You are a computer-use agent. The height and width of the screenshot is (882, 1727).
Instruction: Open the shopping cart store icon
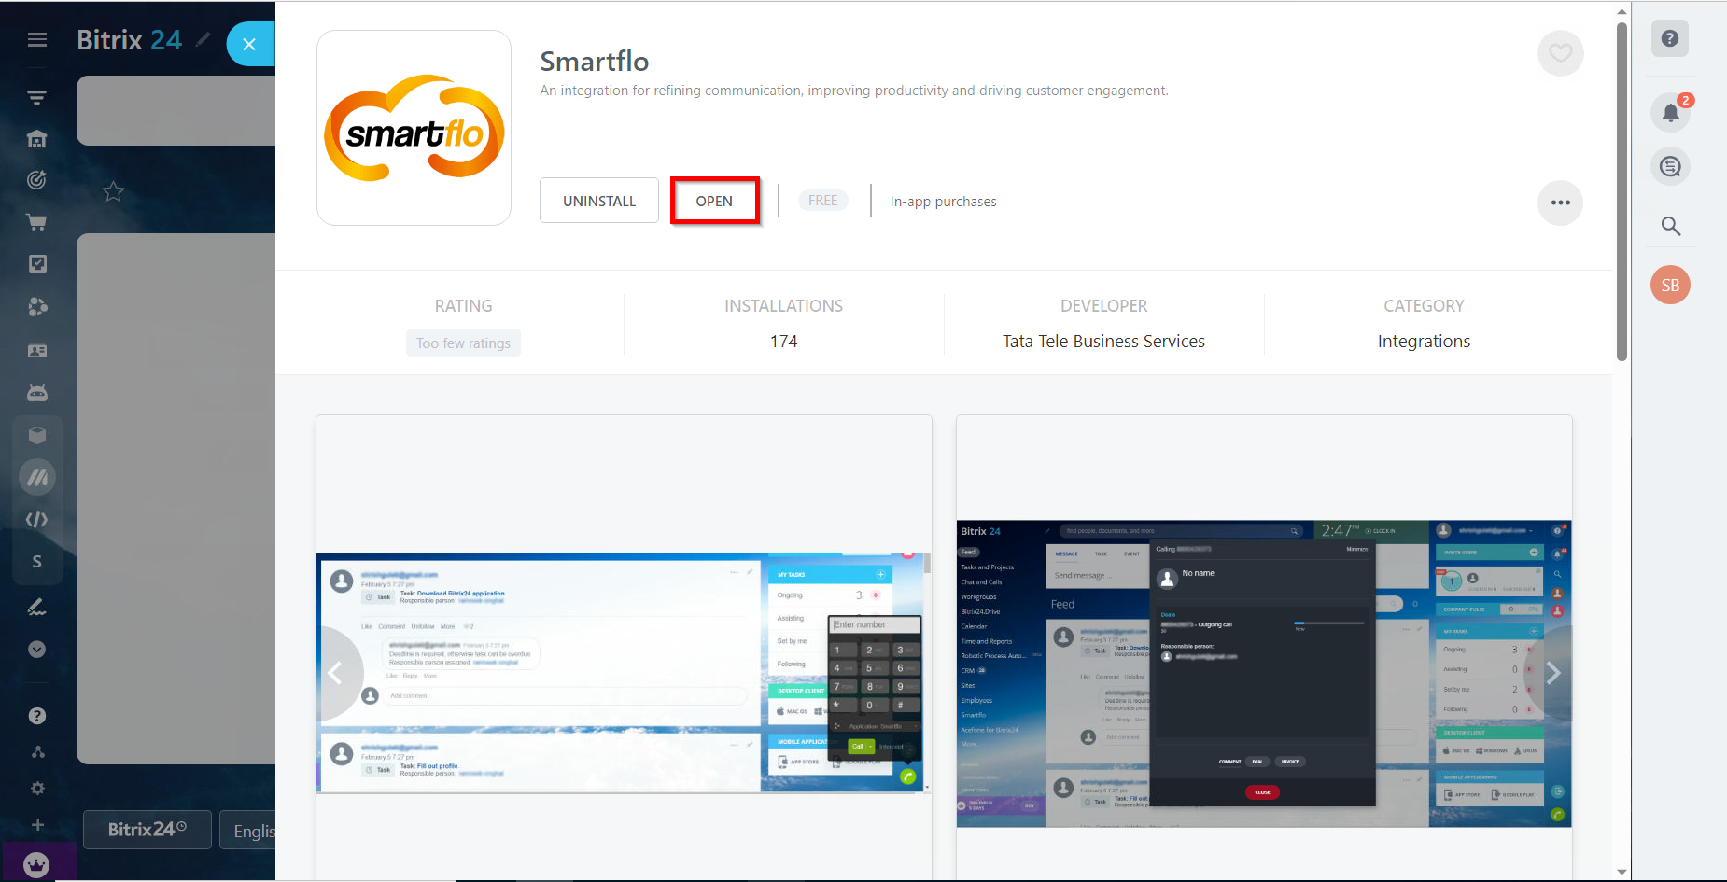(x=36, y=222)
